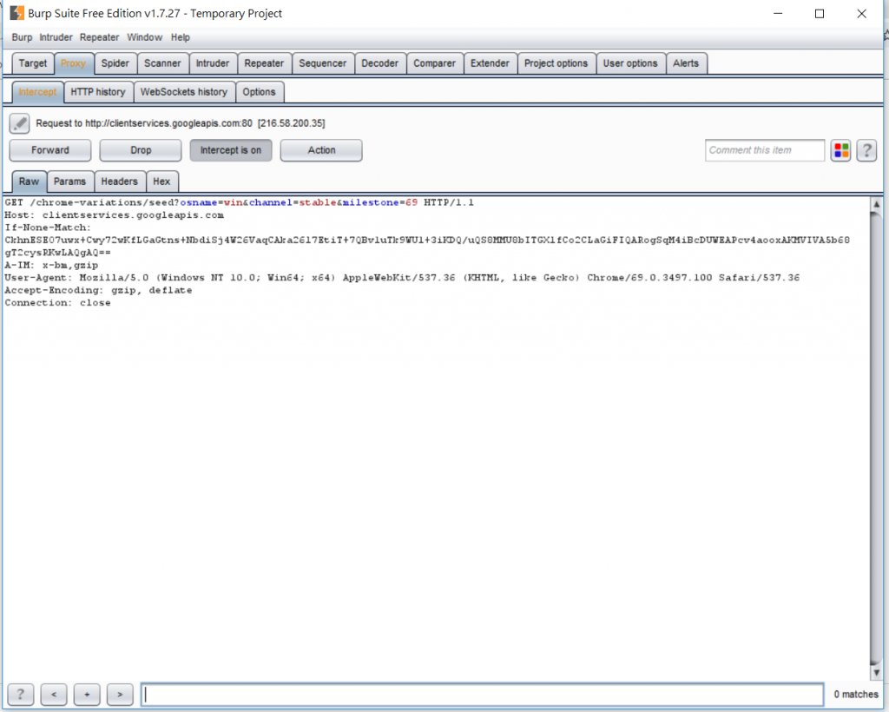Click the Host header line in request
Screen dimensions: 889x712
point(114,214)
